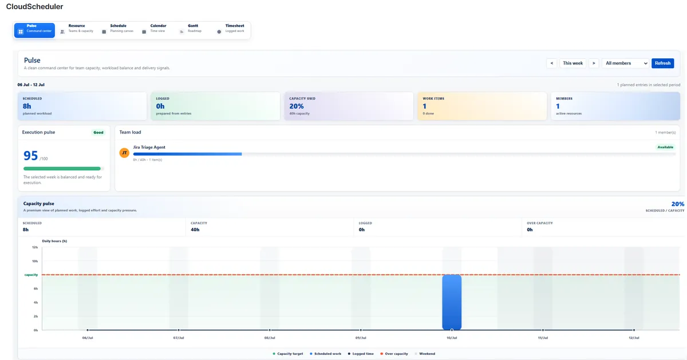Click the Capacity 40h stat in Capacity pulse
The image size is (687, 360).
(x=270, y=227)
